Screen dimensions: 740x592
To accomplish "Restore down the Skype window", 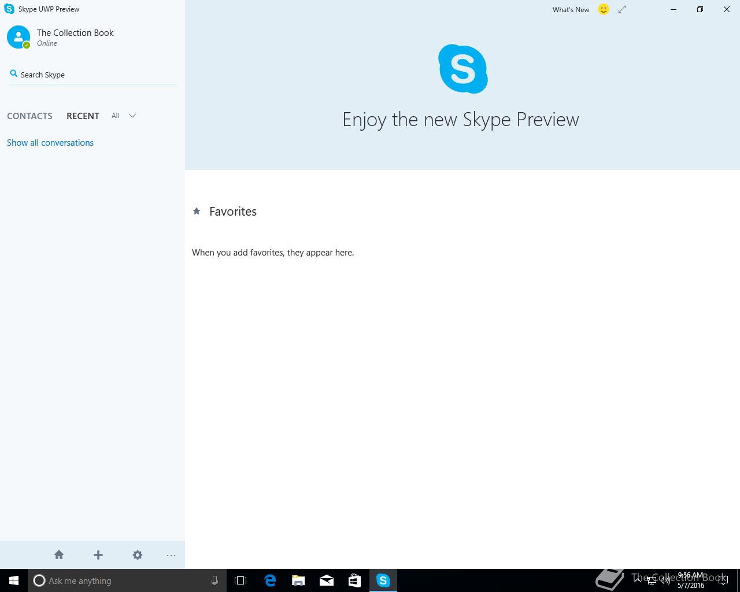I will click(x=700, y=9).
